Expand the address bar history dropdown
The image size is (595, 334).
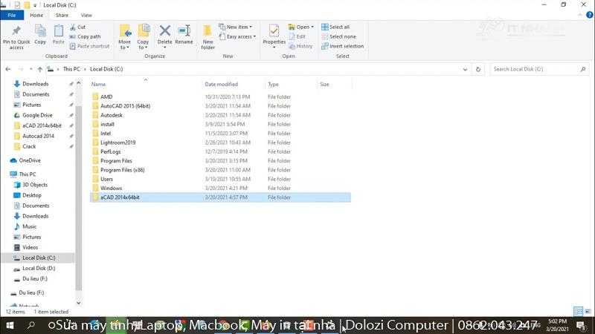tap(465, 69)
